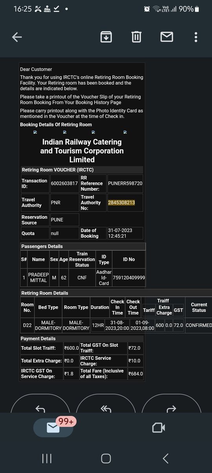The image size is (212, 473).
Task: Tap the ID number 759120409999
Action: [x=129, y=278]
